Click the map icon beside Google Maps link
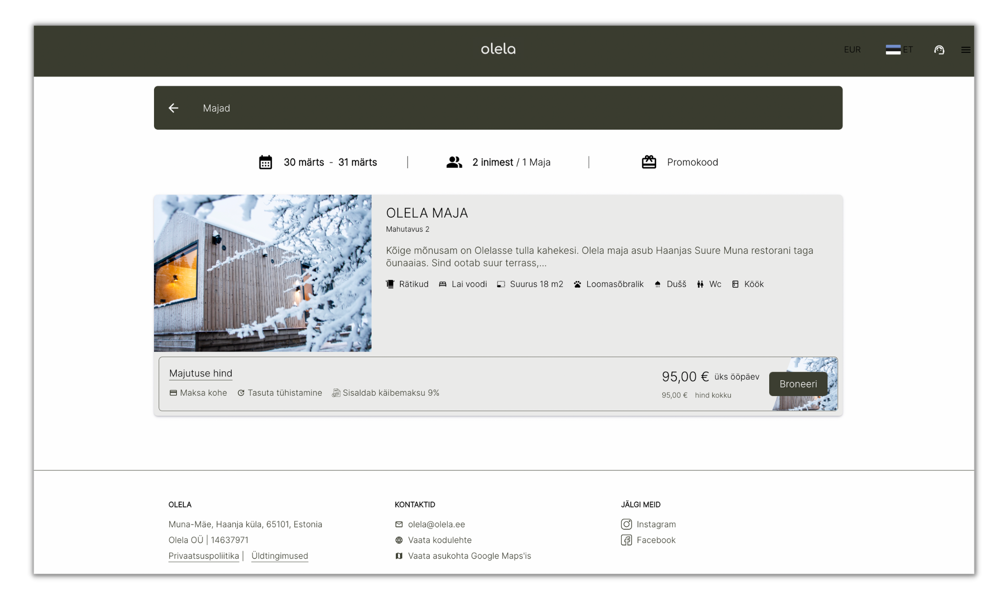1007x602 pixels. click(399, 556)
